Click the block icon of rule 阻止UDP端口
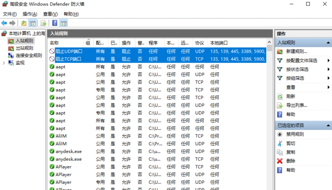This screenshot has height=190, width=332. 52,51
